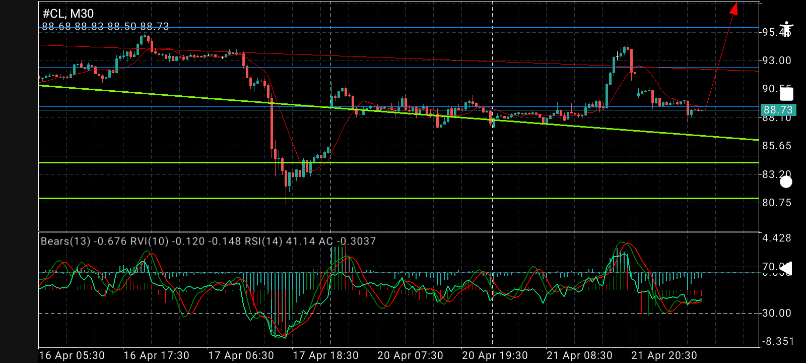
Task: Tap the Android back triangle button
Action: [786, 268]
